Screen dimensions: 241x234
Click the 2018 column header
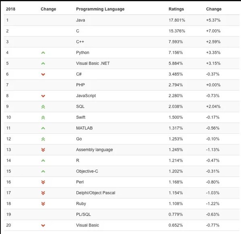pos(10,9)
